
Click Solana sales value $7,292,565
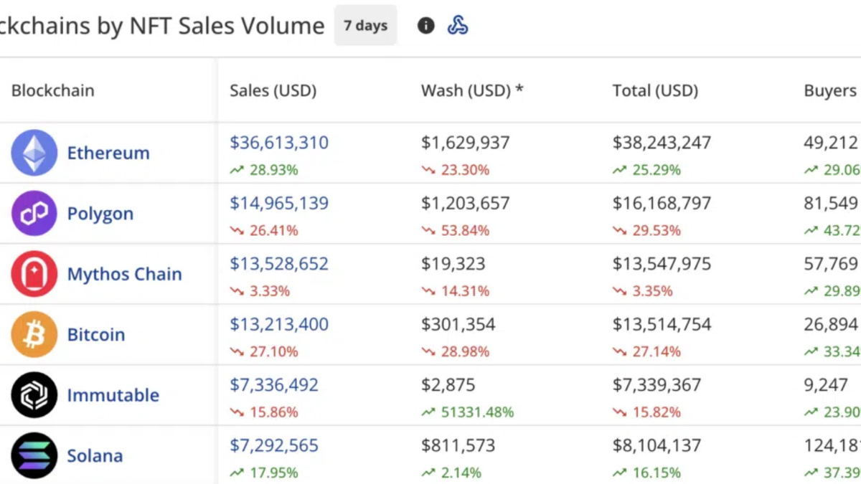tap(274, 445)
